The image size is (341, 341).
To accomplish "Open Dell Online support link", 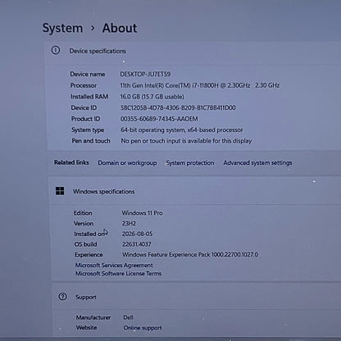I will tap(143, 328).
